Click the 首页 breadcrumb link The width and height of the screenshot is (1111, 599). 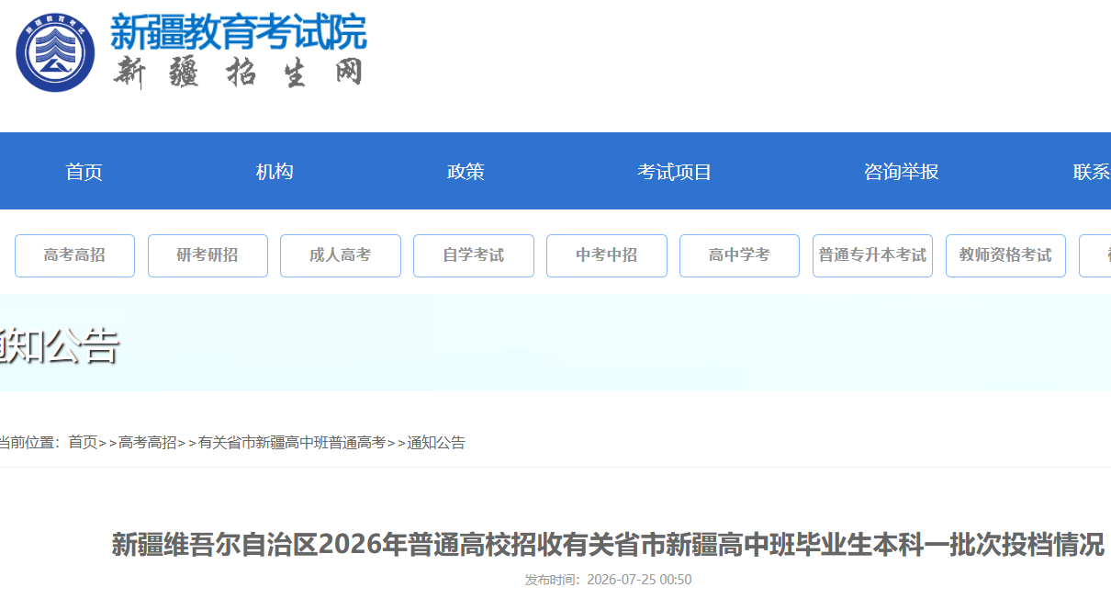point(83,443)
